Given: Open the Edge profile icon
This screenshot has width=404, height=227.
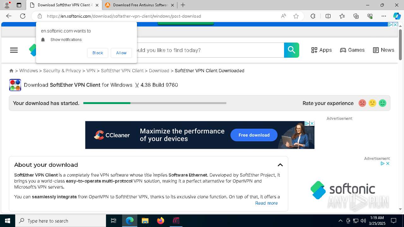Looking at the screenshot, I should (7, 5).
